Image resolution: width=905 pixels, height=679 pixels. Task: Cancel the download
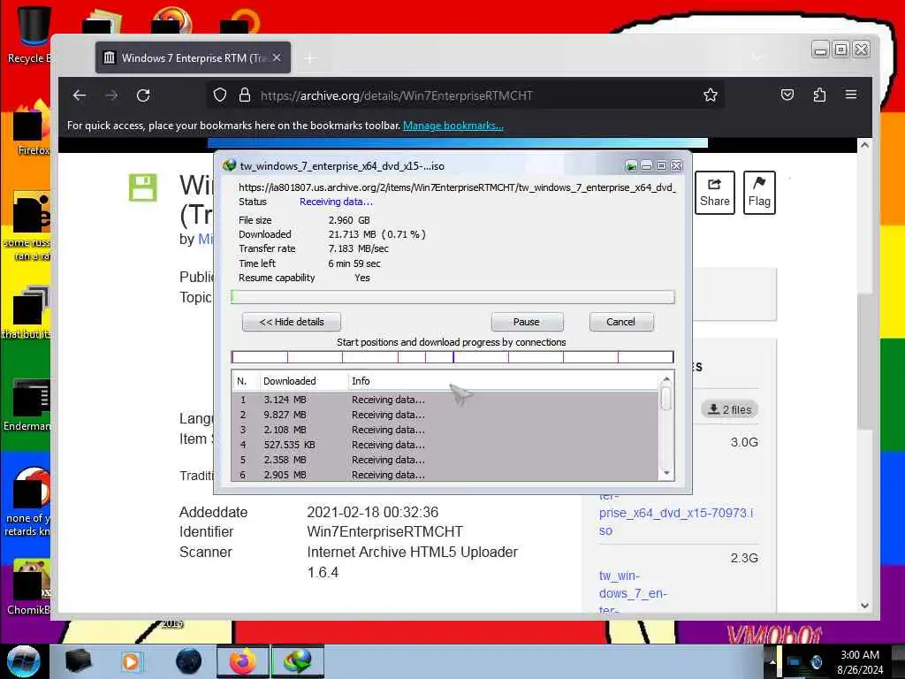coord(621,322)
